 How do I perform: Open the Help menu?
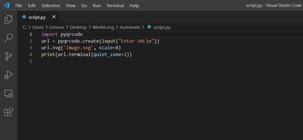tap(134, 5)
